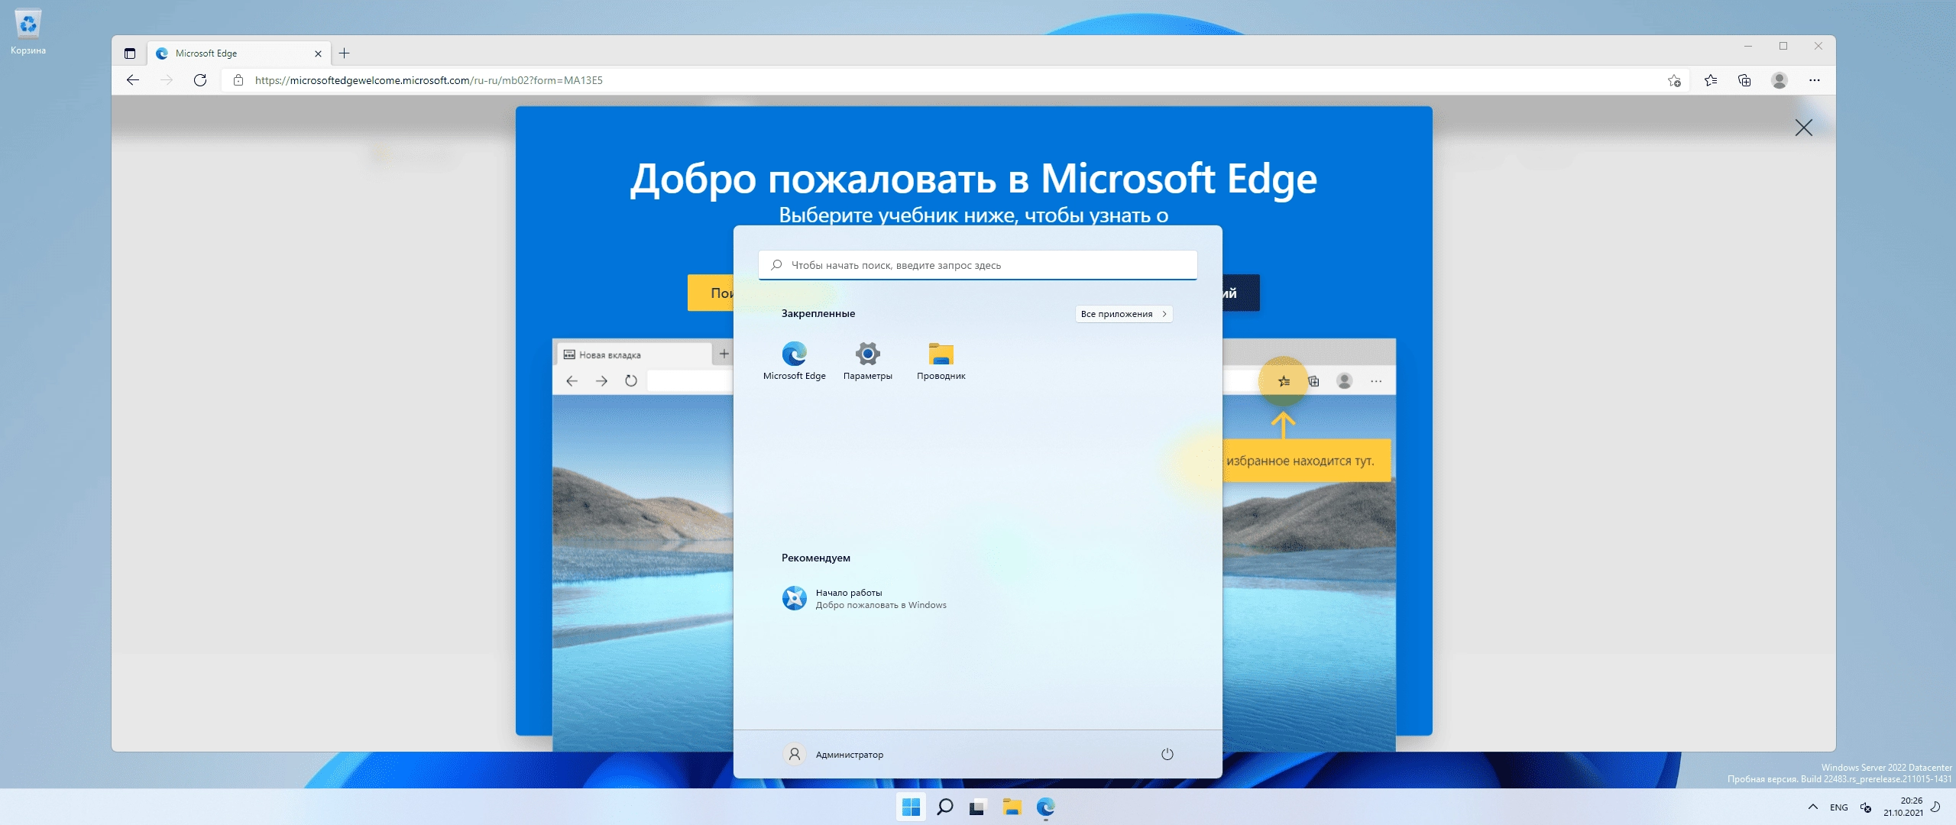Open Task View on the taskbar
The width and height of the screenshot is (1956, 825).
tap(978, 807)
